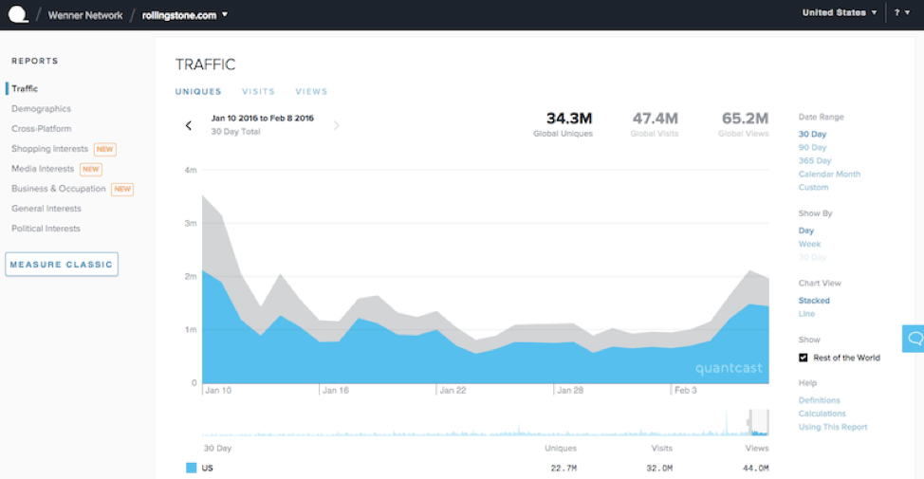Click the Jan 16 axis label

point(336,390)
